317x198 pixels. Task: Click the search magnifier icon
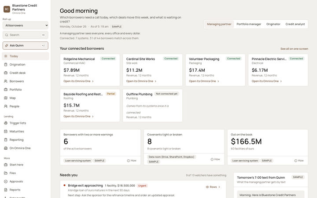(7, 35)
